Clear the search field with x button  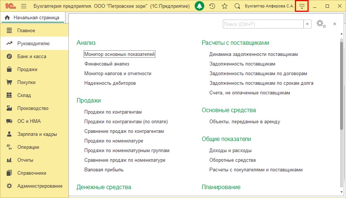308,24
